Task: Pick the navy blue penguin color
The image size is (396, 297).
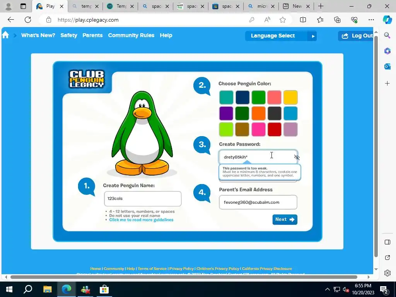Action: [242, 97]
